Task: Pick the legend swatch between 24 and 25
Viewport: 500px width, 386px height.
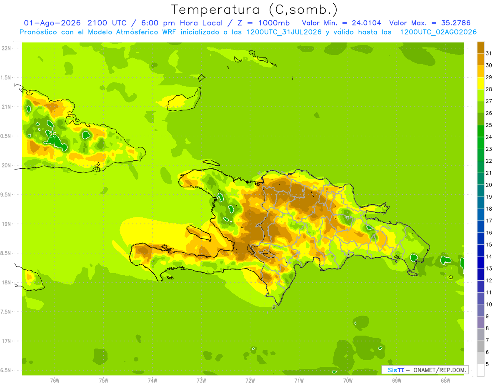Action: [480, 131]
